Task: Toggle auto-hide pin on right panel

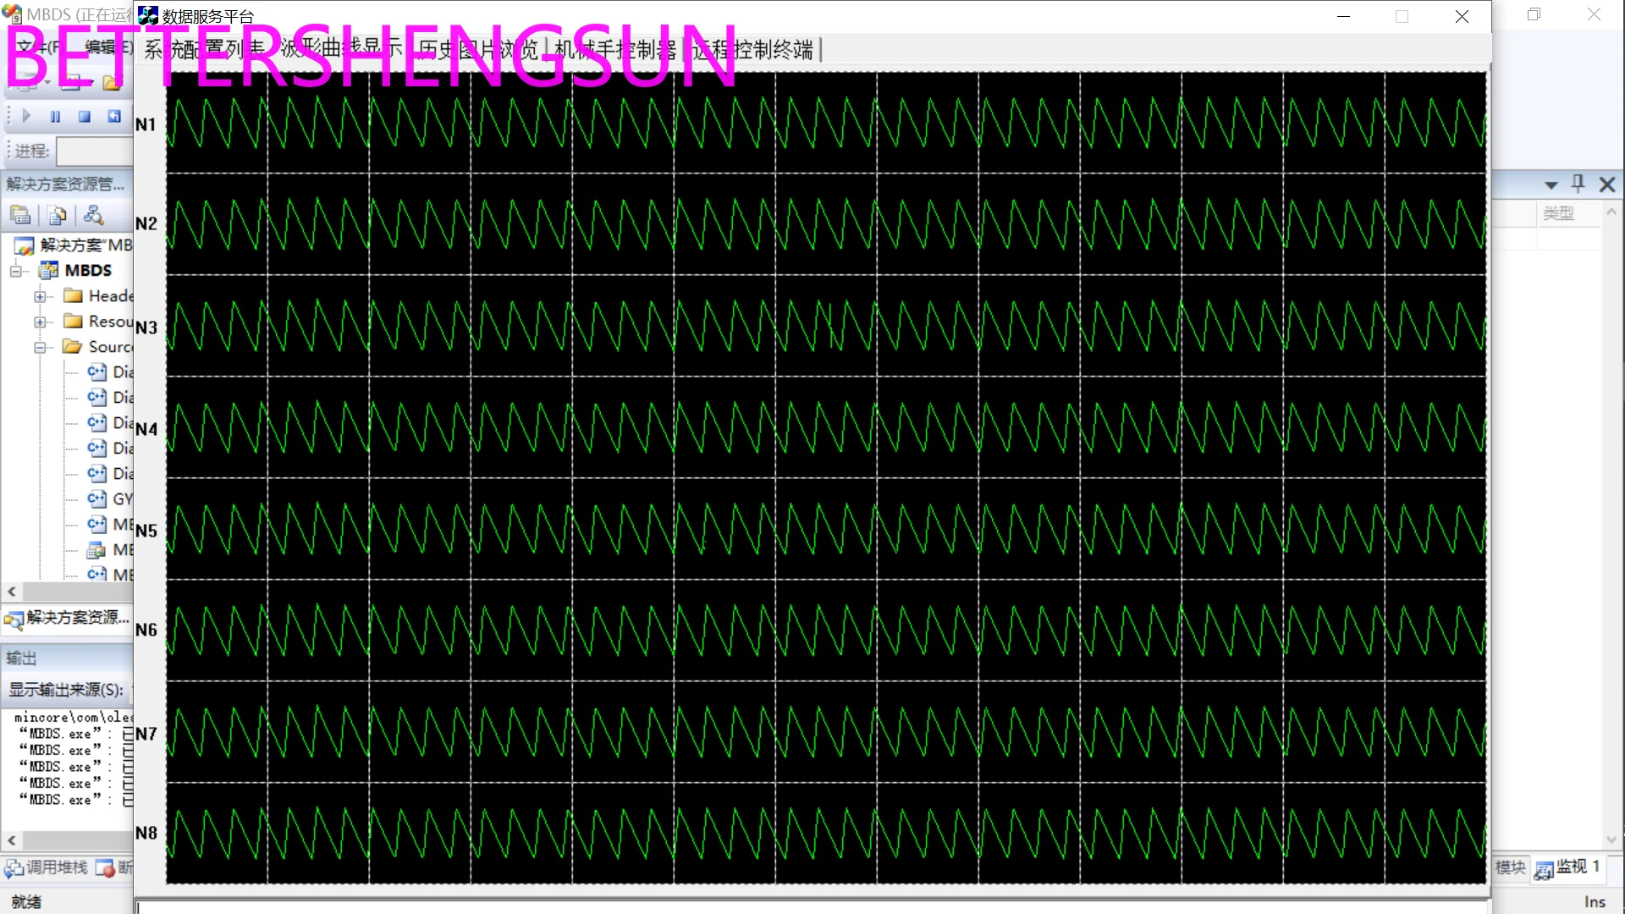Action: click(x=1578, y=184)
